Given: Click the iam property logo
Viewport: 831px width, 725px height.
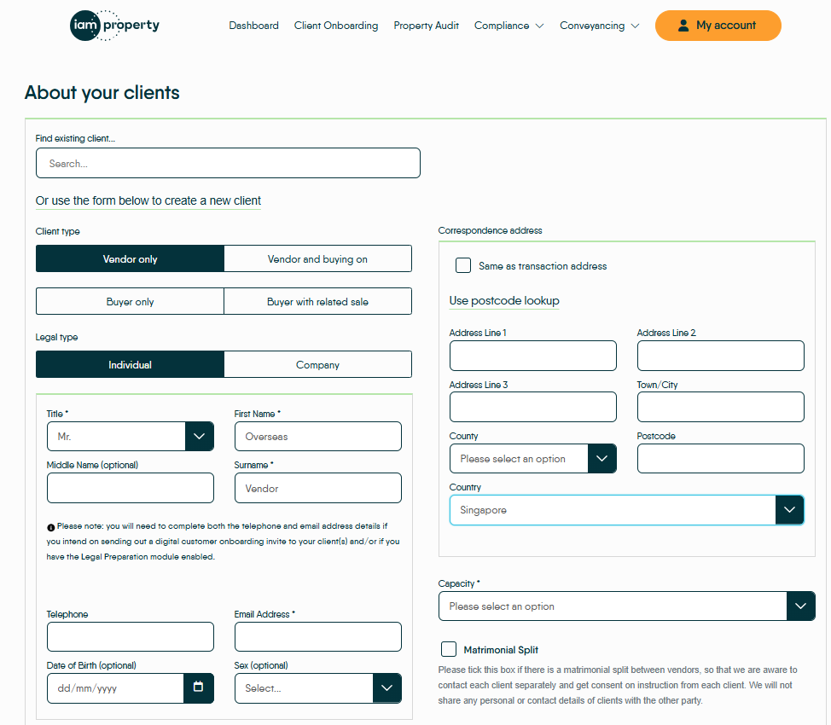Looking at the screenshot, I should tap(114, 26).
